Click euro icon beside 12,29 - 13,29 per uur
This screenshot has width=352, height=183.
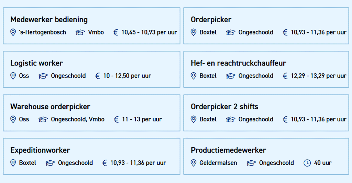coord(285,76)
